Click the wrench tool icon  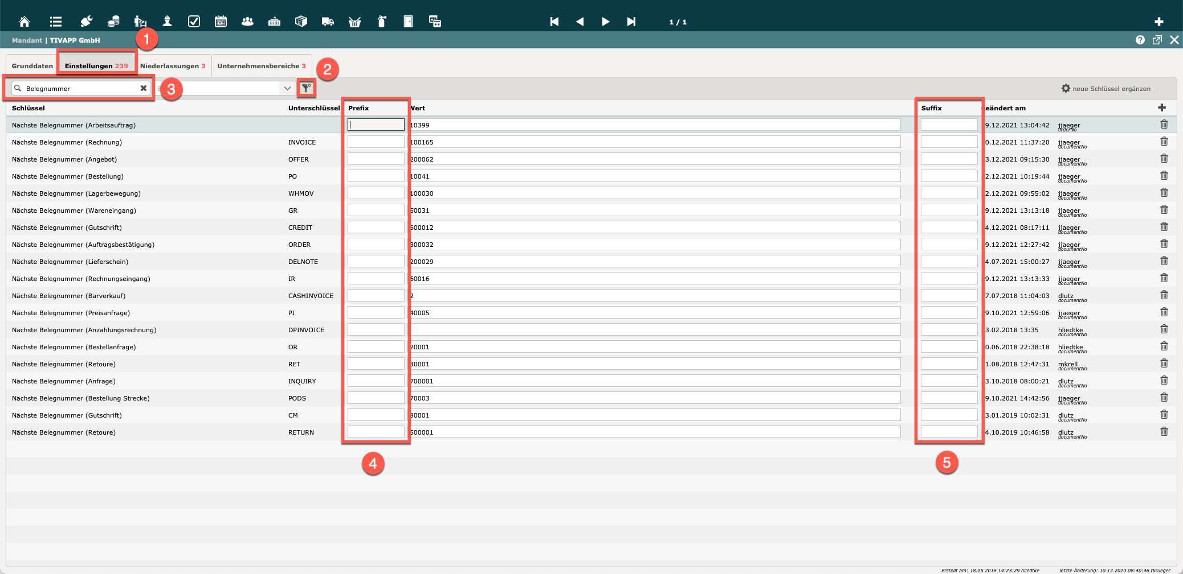click(x=86, y=22)
